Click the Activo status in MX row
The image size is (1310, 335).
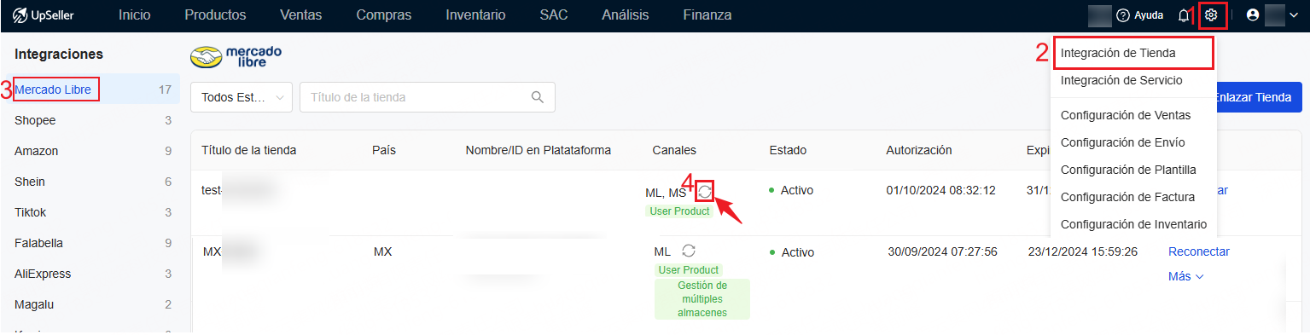tap(792, 252)
